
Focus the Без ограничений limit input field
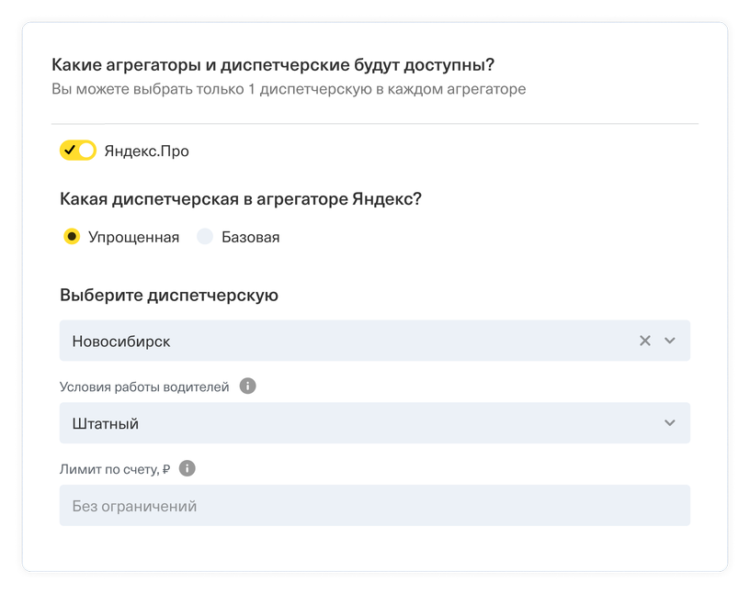[374, 506]
